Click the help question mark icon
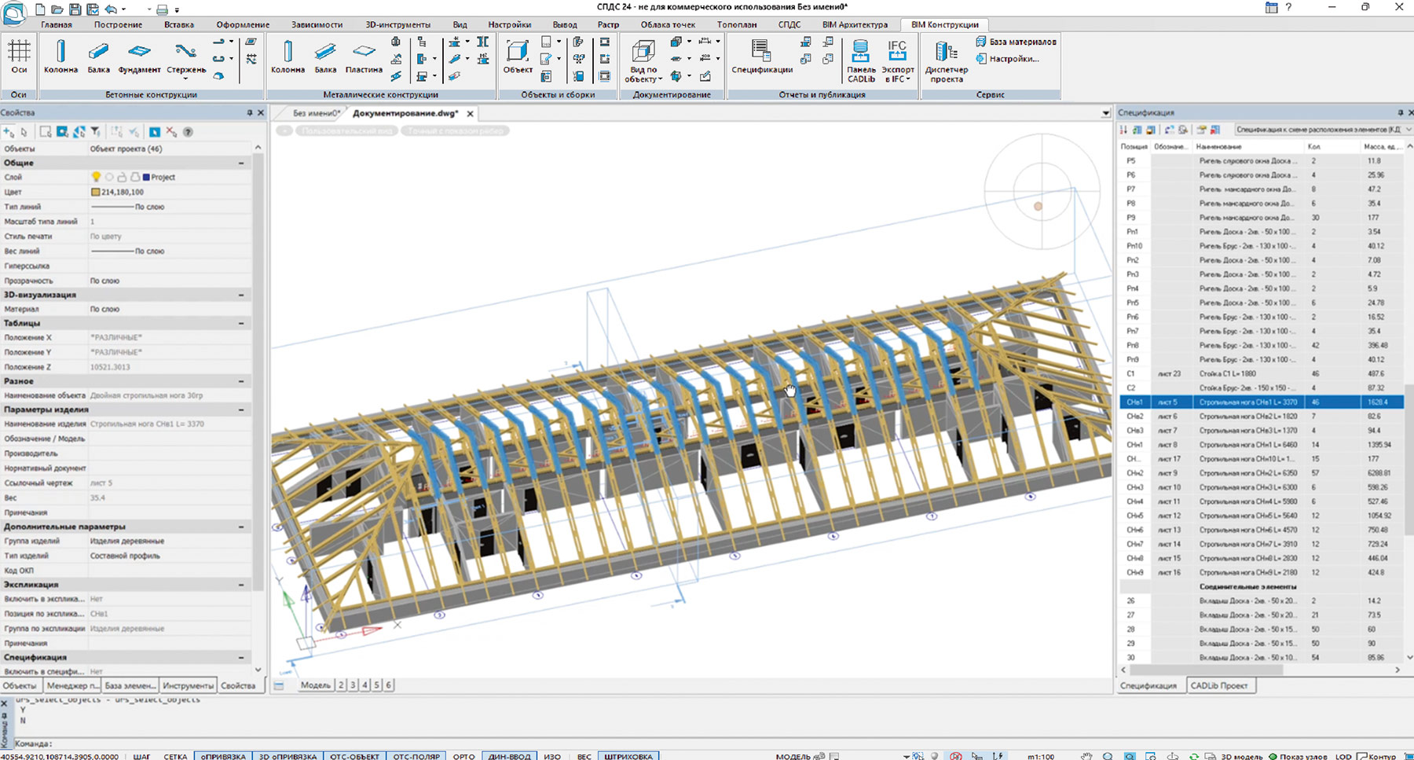Viewport: 1414px width, 760px height. pyautogui.click(x=1288, y=7)
